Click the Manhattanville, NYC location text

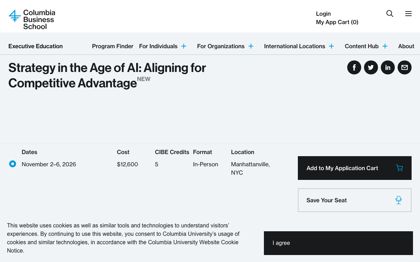(x=250, y=168)
